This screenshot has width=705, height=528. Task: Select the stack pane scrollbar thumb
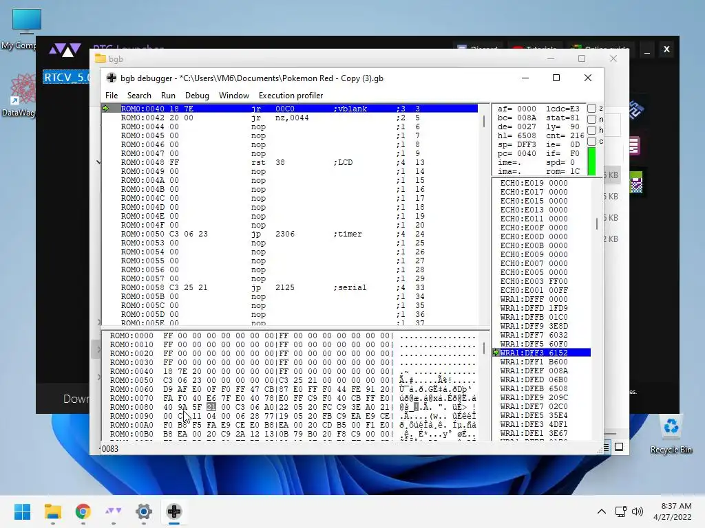coord(597,223)
